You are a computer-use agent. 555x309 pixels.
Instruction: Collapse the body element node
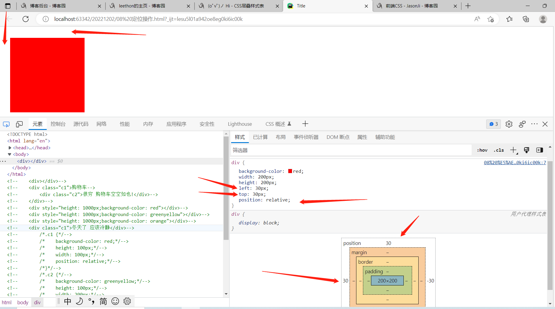pos(10,154)
